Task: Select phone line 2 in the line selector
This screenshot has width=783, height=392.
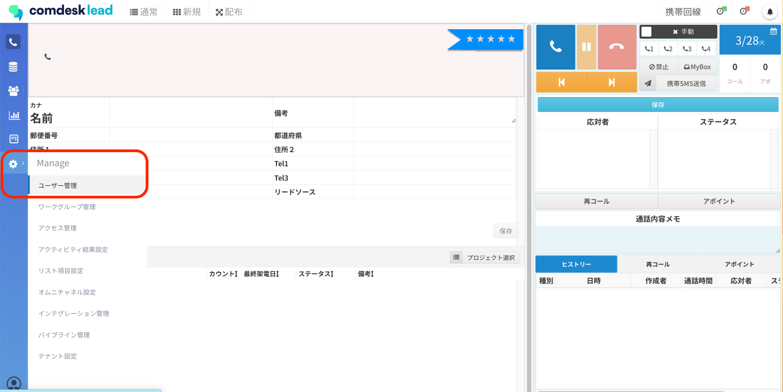Action: 668,49
